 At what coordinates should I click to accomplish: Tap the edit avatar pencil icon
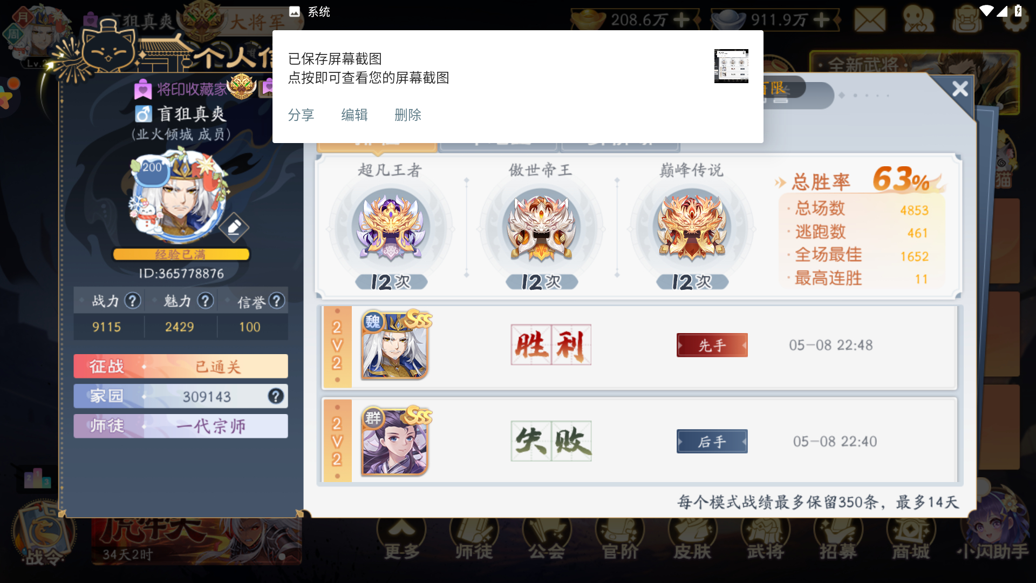click(x=234, y=227)
